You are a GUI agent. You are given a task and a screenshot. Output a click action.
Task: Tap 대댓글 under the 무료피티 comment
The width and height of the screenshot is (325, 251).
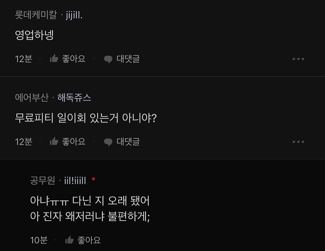pos(128,142)
